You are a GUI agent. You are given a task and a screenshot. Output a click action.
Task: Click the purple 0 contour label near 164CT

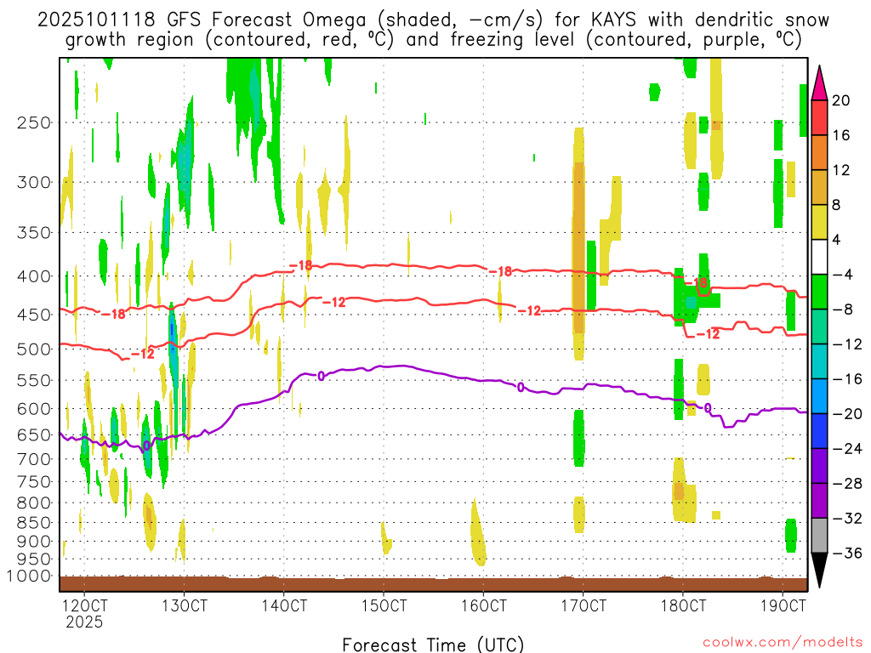tap(521, 387)
